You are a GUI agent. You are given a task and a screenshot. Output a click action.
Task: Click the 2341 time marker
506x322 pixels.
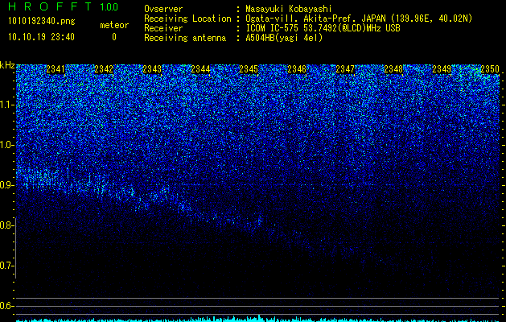56,69
